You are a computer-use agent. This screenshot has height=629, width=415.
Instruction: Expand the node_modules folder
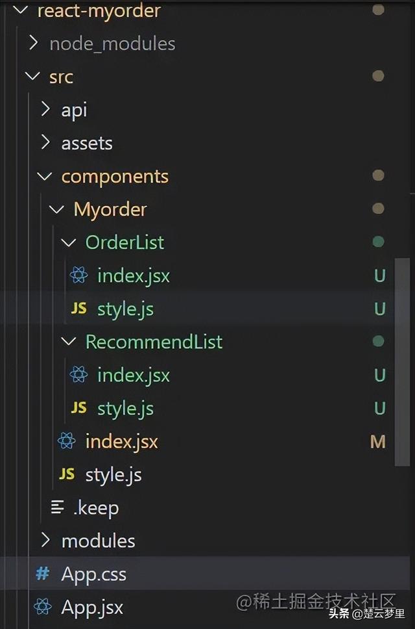[33, 44]
